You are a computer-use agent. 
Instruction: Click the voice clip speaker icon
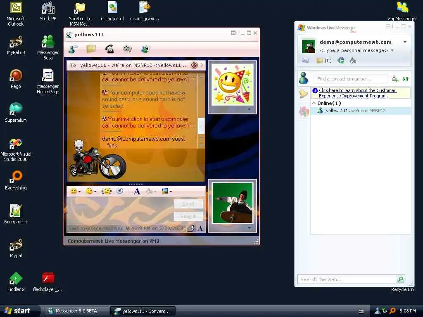[120, 192]
